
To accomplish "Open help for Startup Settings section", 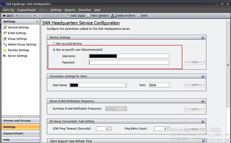I will (203, 38).
